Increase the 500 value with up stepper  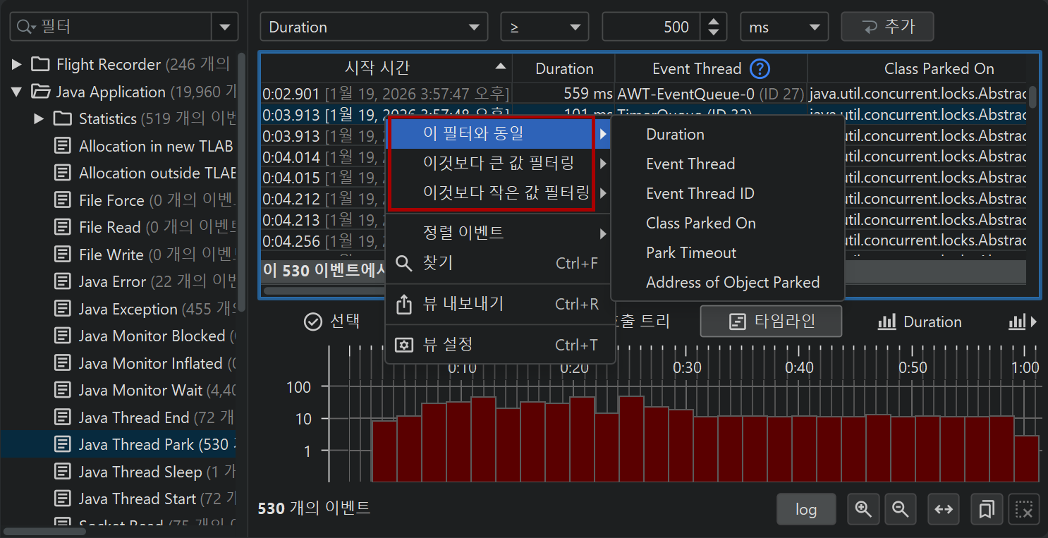[x=714, y=22]
